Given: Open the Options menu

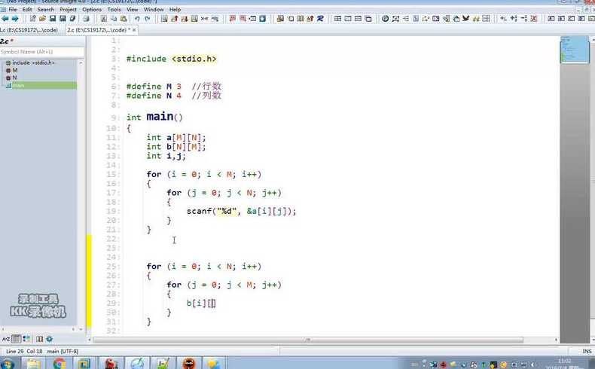Looking at the screenshot, I should (92, 9).
